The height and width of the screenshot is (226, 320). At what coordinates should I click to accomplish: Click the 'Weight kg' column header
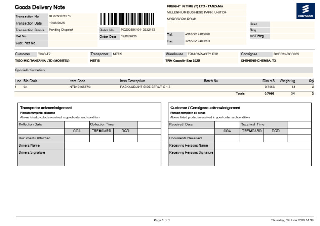287,81
